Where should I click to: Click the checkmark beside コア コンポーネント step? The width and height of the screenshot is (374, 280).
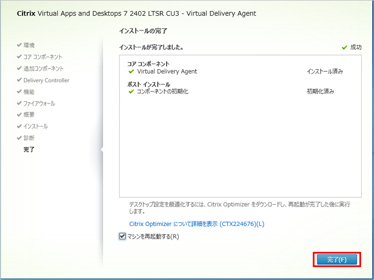(x=20, y=57)
